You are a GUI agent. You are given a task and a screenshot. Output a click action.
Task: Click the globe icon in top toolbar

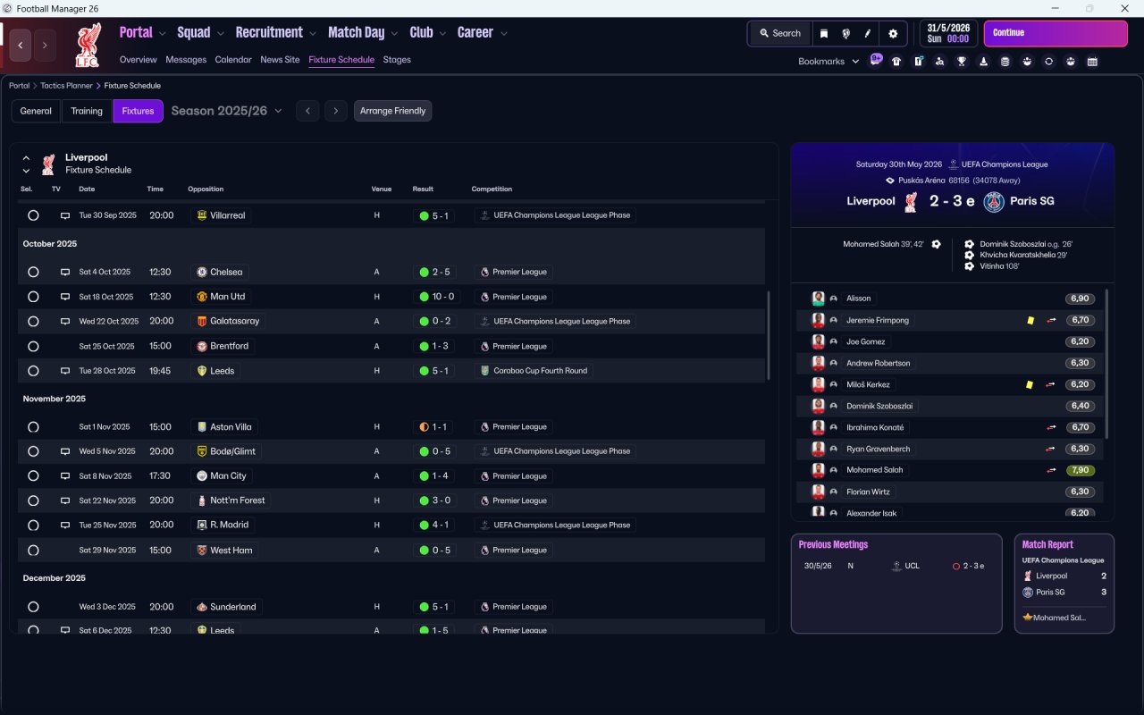point(845,33)
